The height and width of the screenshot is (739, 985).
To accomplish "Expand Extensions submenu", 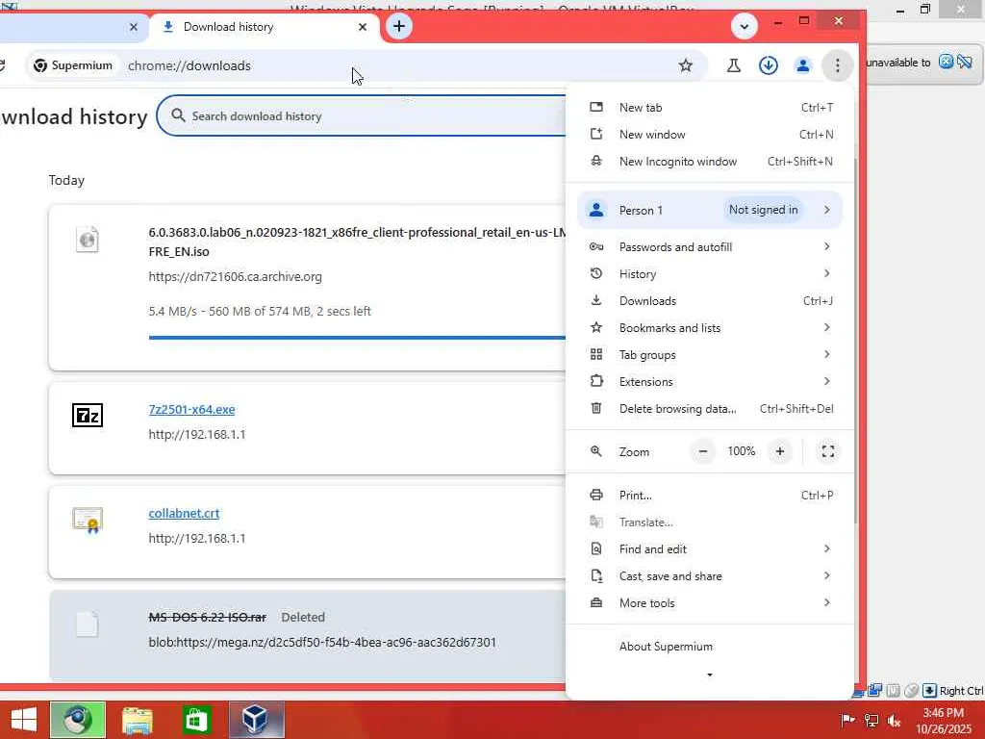I will 711,381.
